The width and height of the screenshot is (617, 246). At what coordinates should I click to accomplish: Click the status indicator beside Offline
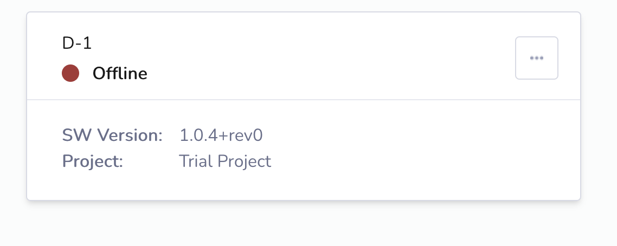[x=70, y=74]
